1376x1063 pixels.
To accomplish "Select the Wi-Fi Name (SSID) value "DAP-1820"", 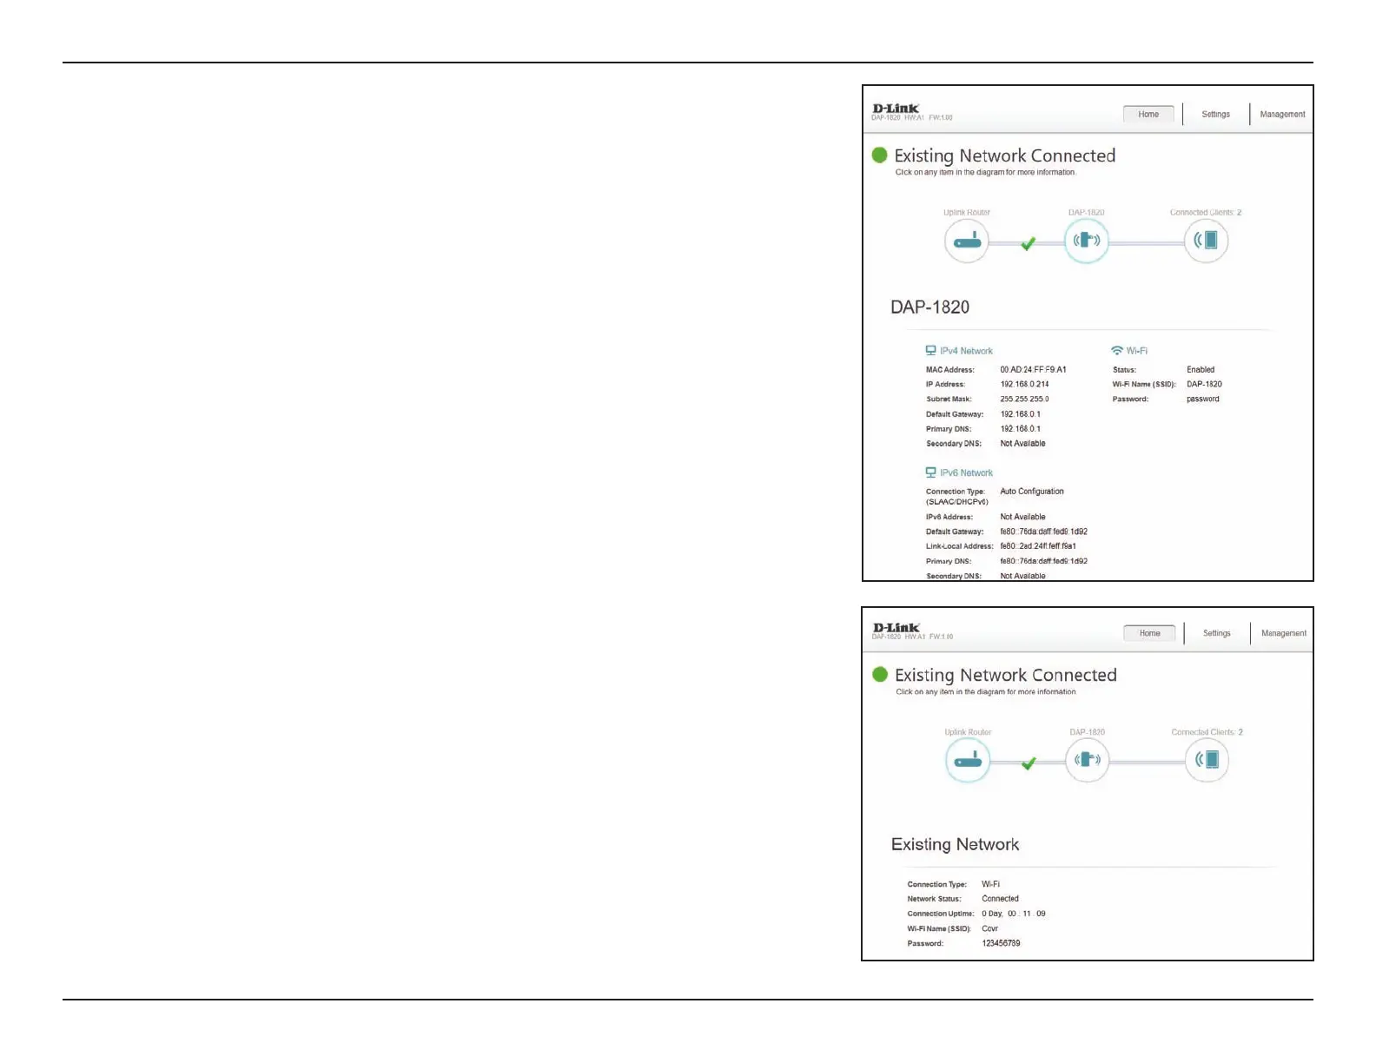I will coord(1204,384).
